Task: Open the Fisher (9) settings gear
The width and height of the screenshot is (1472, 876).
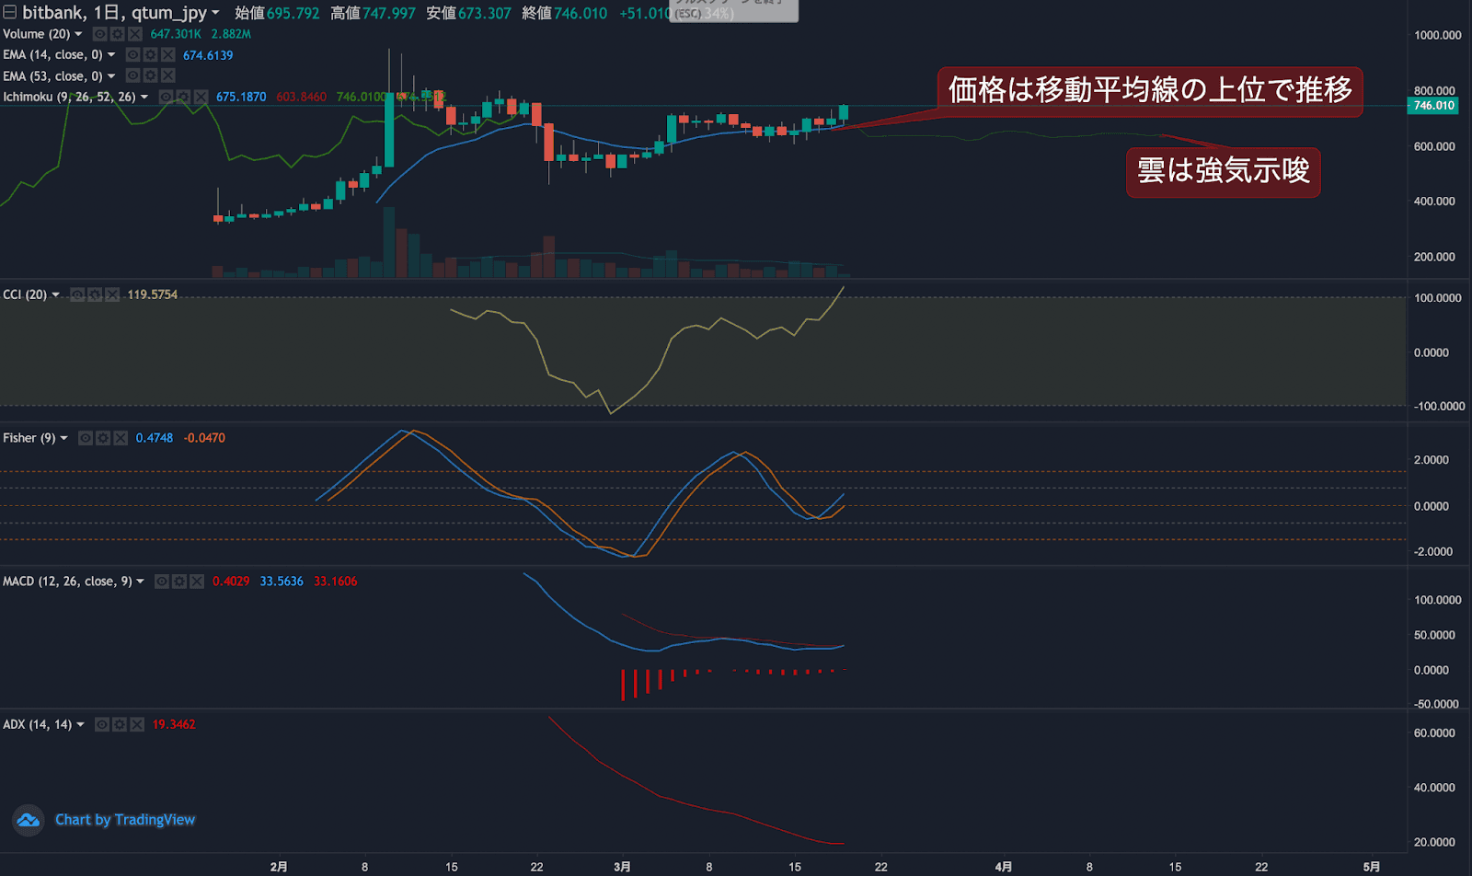Action: (103, 438)
